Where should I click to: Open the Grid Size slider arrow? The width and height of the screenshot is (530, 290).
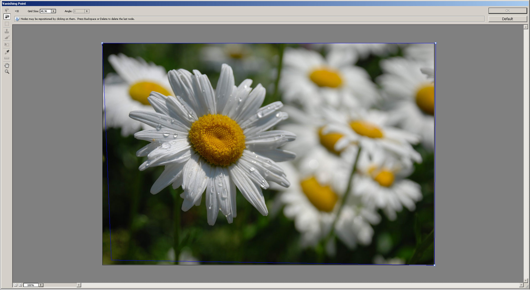[x=54, y=11]
